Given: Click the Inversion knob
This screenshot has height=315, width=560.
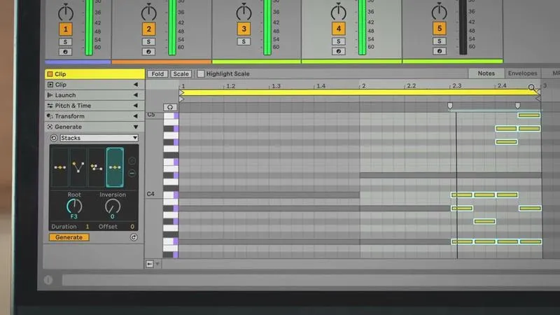Looking at the screenshot, I should click(x=113, y=206).
